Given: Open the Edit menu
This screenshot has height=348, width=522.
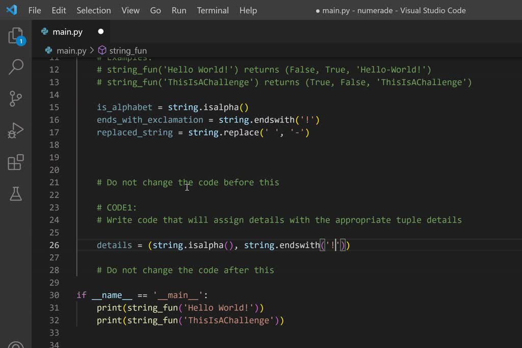Looking at the screenshot, I should (x=58, y=10).
